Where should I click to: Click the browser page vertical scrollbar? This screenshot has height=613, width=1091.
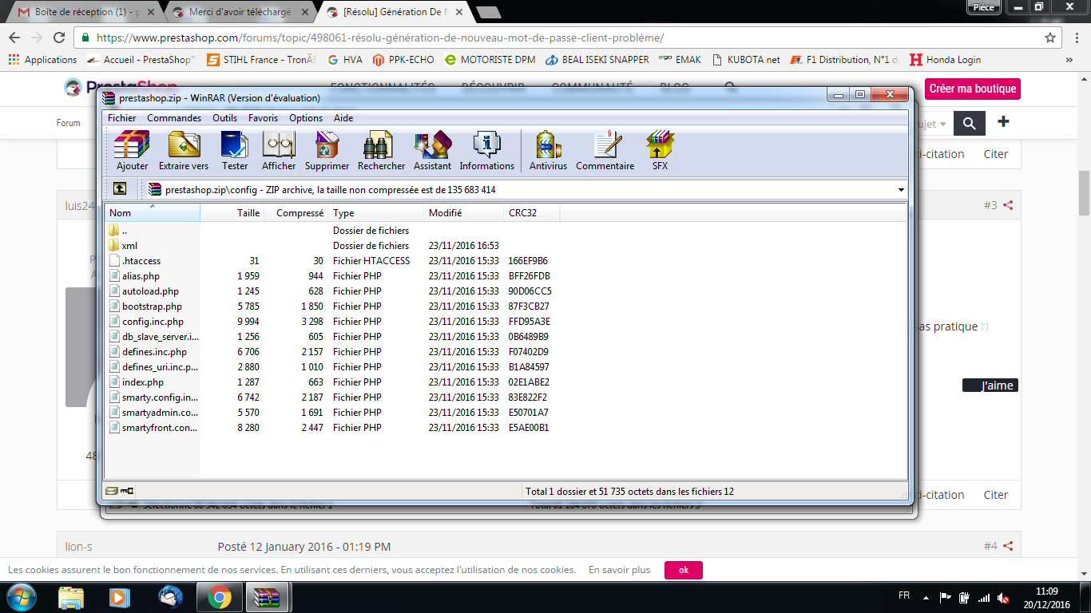[1084, 192]
